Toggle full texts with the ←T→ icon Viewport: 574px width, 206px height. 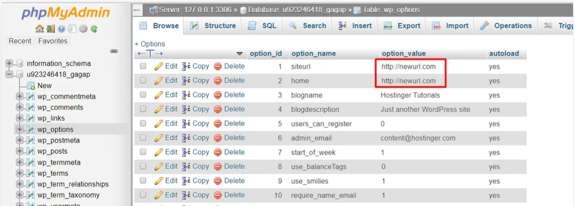(150, 54)
